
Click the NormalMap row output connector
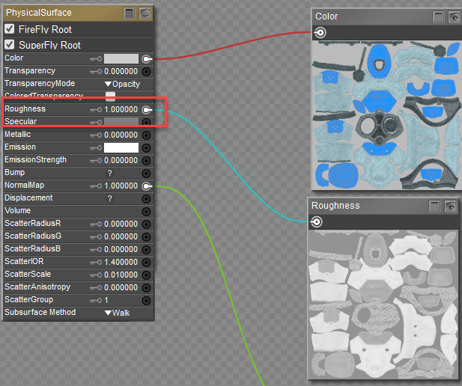point(147,186)
